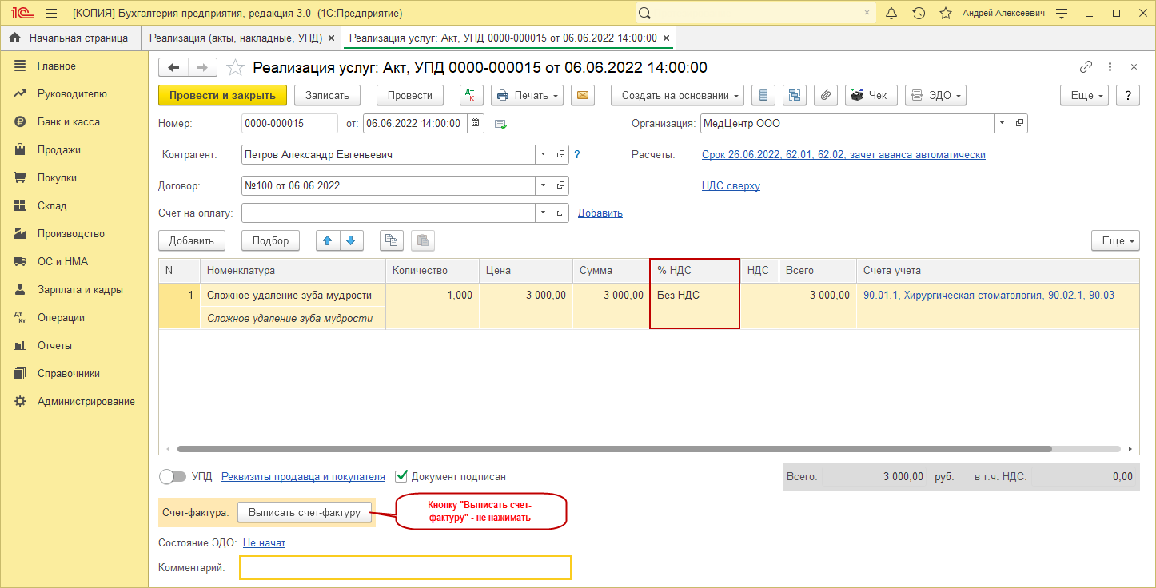Click the Чек receipt button
This screenshot has width=1156, height=588.
click(871, 95)
